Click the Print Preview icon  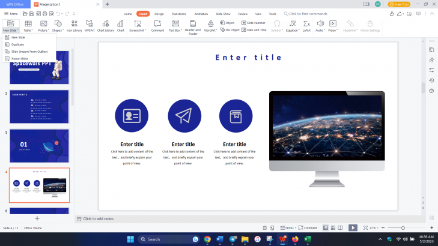coord(52,14)
